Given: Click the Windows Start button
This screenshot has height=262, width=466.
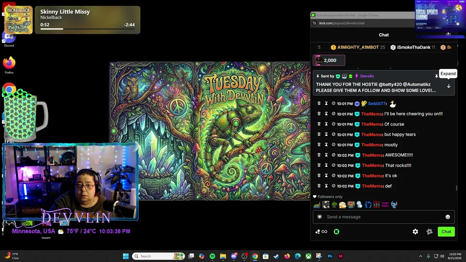Looking at the screenshot, I should click(x=126, y=256).
